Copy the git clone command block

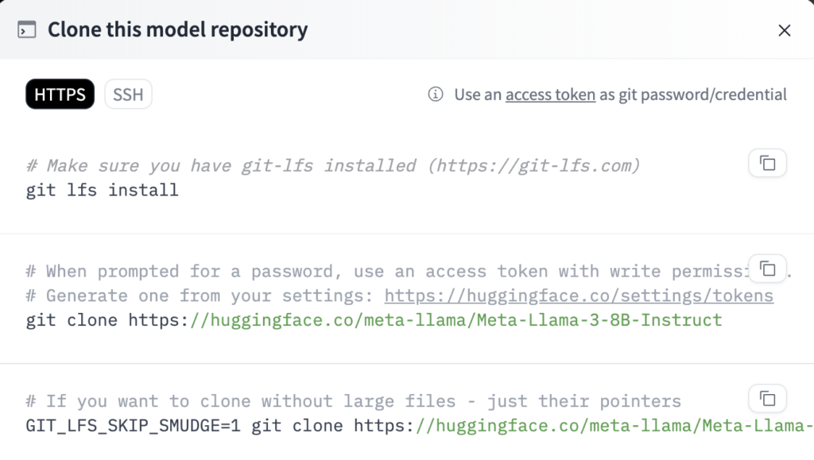tap(767, 269)
